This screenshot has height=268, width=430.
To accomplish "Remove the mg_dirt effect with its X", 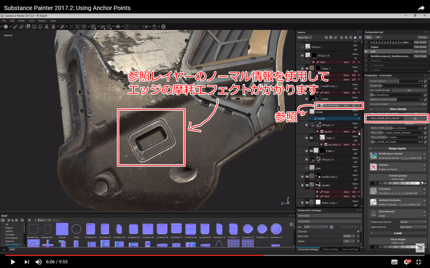I will tap(359, 131).
